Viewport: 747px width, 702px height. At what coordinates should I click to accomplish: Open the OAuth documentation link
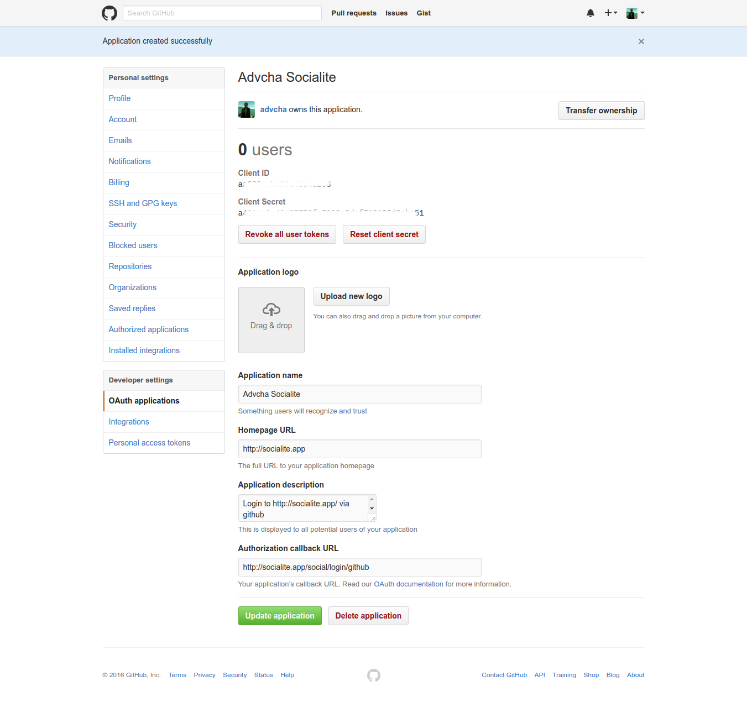(x=409, y=584)
